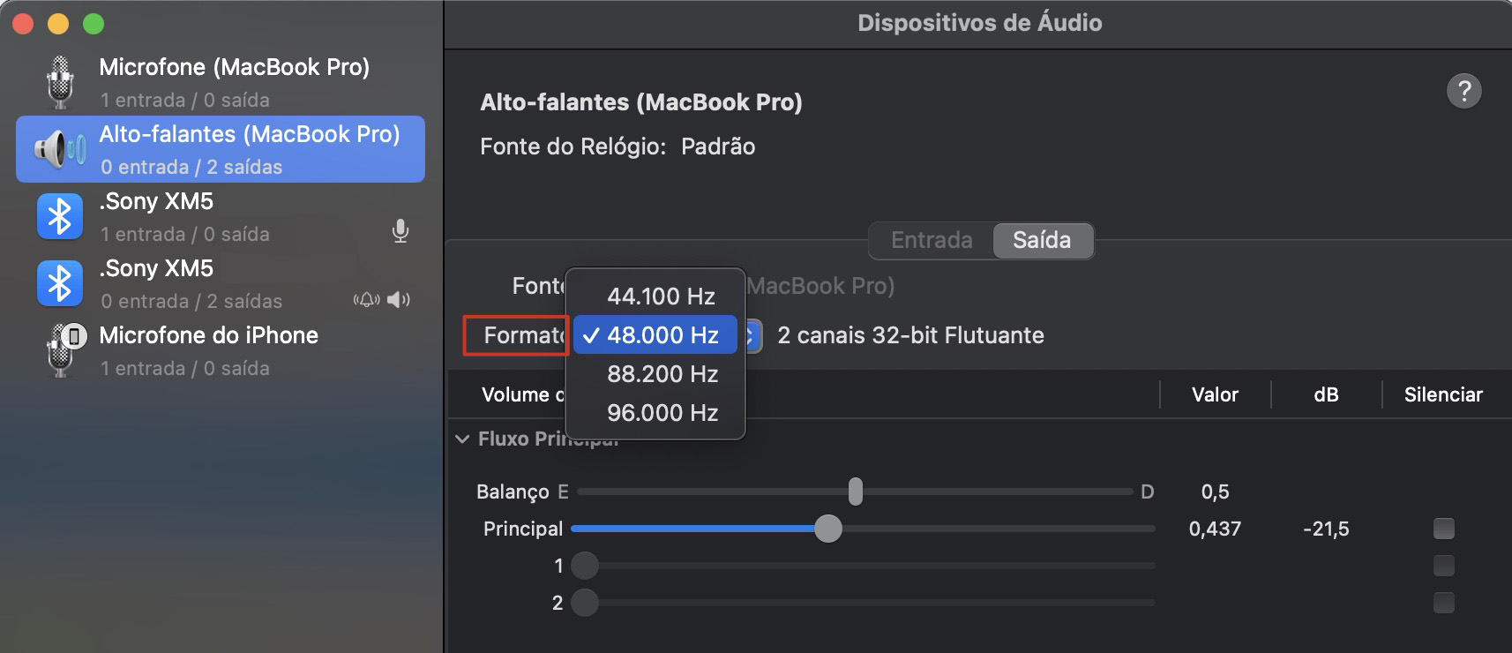Enable Silenciar for channel 1
This screenshot has height=653, width=1512.
(1444, 565)
